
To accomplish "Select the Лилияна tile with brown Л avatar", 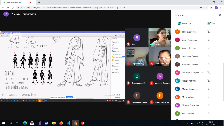I will [137, 96].
